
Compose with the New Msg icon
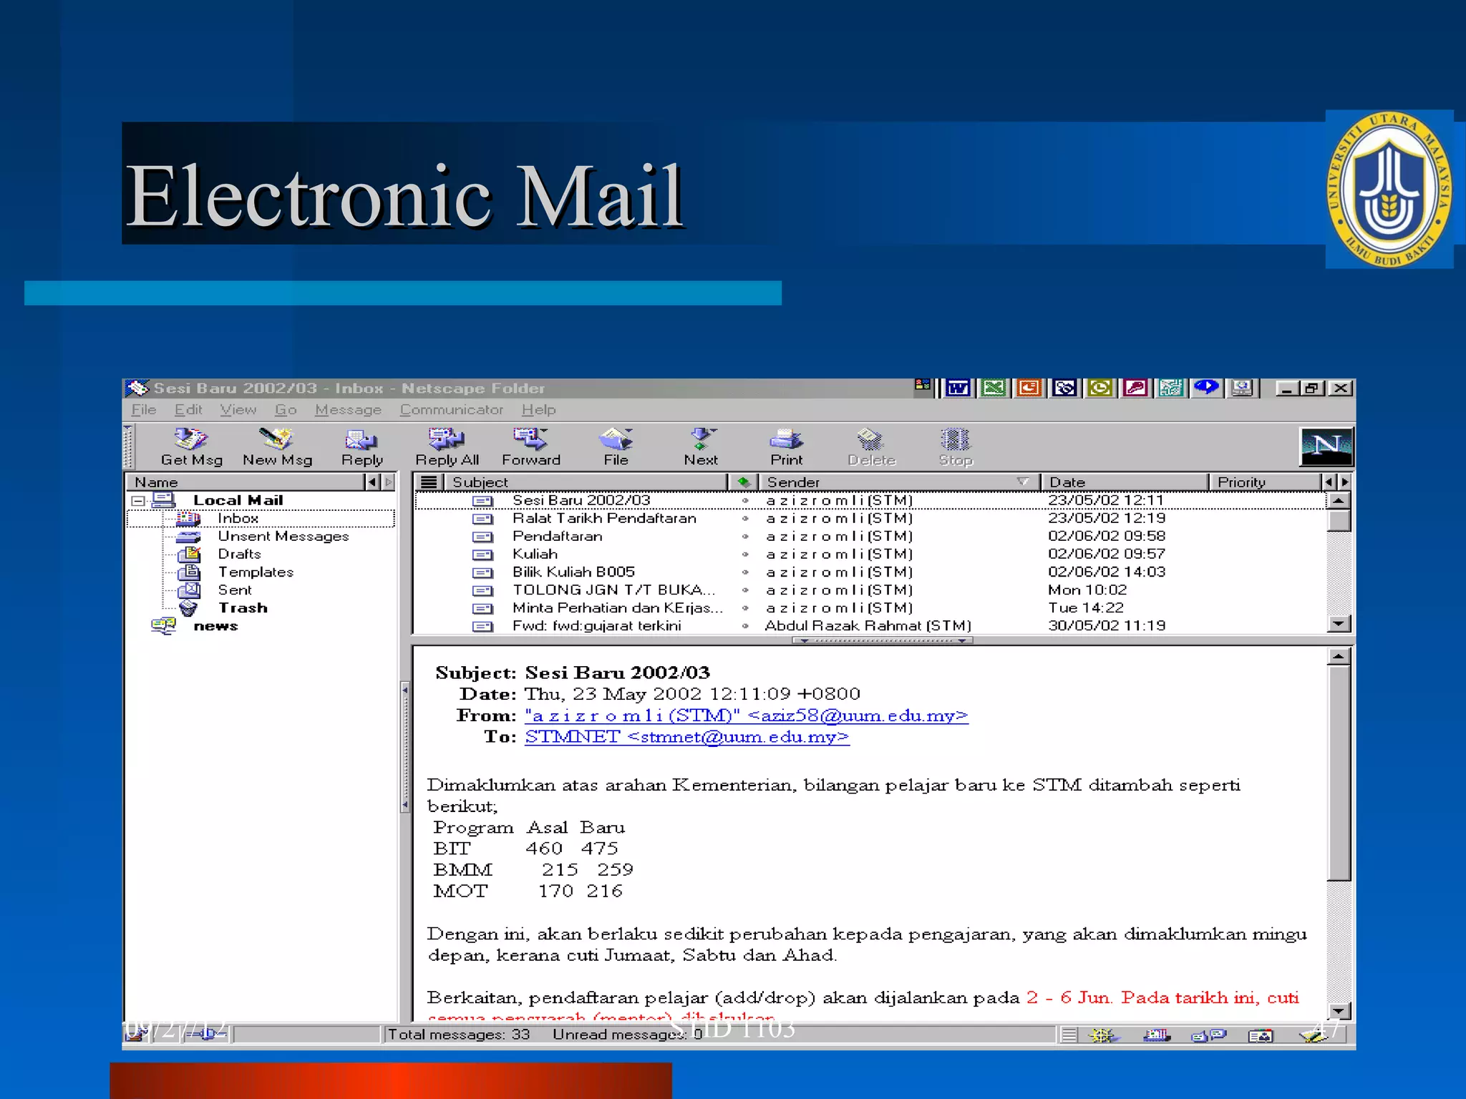pyautogui.click(x=277, y=447)
